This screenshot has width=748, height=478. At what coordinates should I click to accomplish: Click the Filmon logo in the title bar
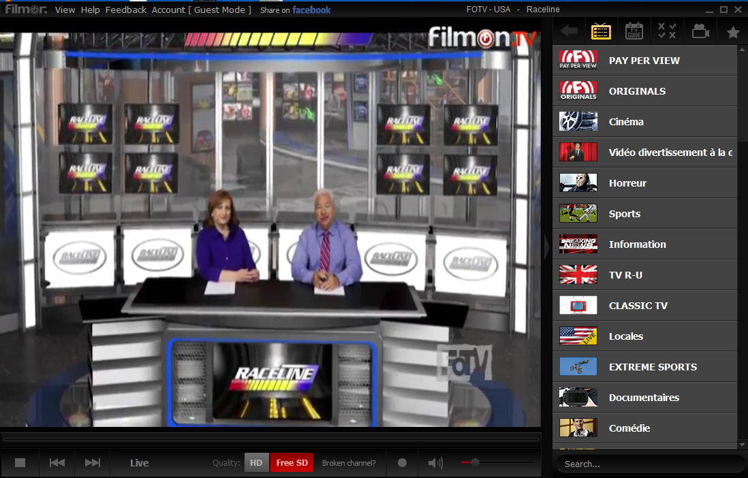point(26,9)
